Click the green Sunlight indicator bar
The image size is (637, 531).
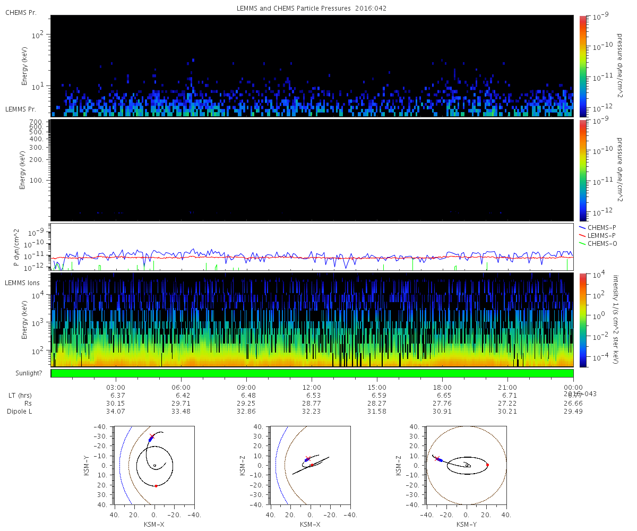tap(312, 373)
